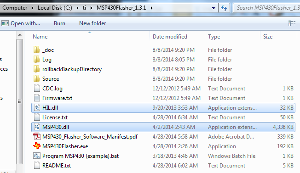
Task: Select the Log folder icon
Action: (36, 60)
